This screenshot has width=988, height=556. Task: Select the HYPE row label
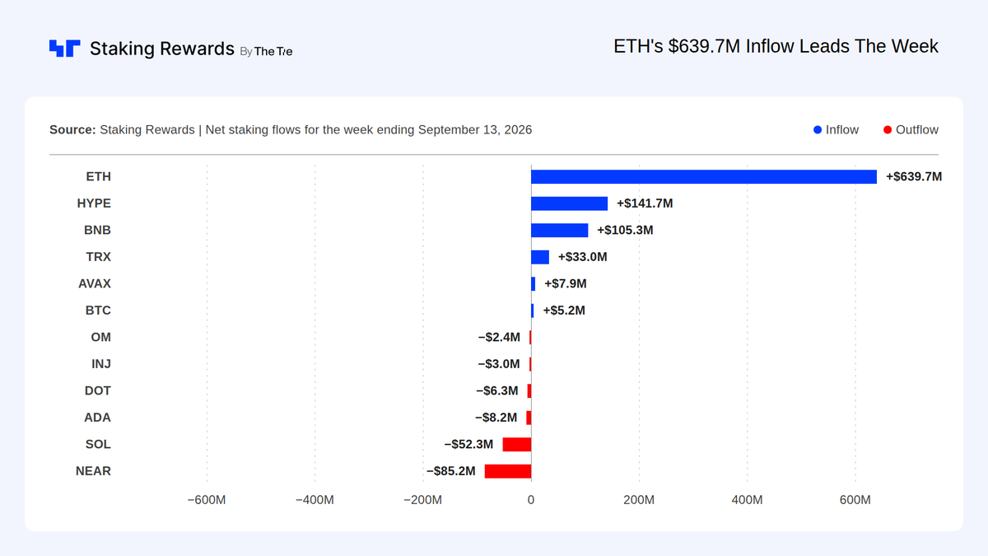pyautogui.click(x=94, y=203)
